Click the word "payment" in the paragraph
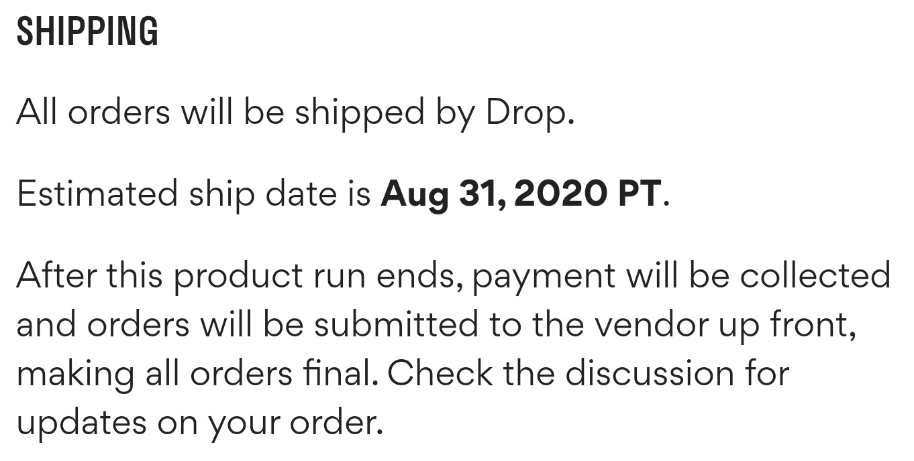The width and height of the screenshot is (914, 461). (544, 277)
